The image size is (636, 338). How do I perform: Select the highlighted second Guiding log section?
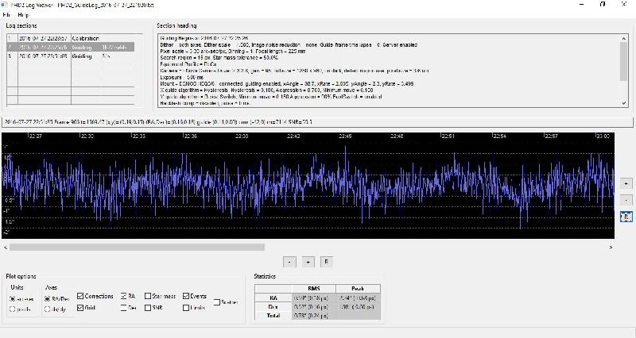70,48
